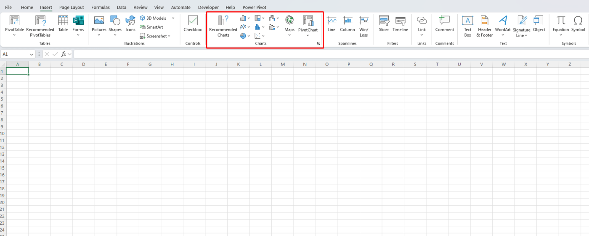Expand the 3D Models dropdown arrow
The height and width of the screenshot is (236, 589).
click(173, 18)
